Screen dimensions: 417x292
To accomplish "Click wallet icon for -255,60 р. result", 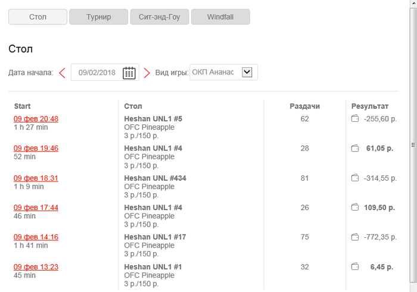I will click(x=355, y=119).
